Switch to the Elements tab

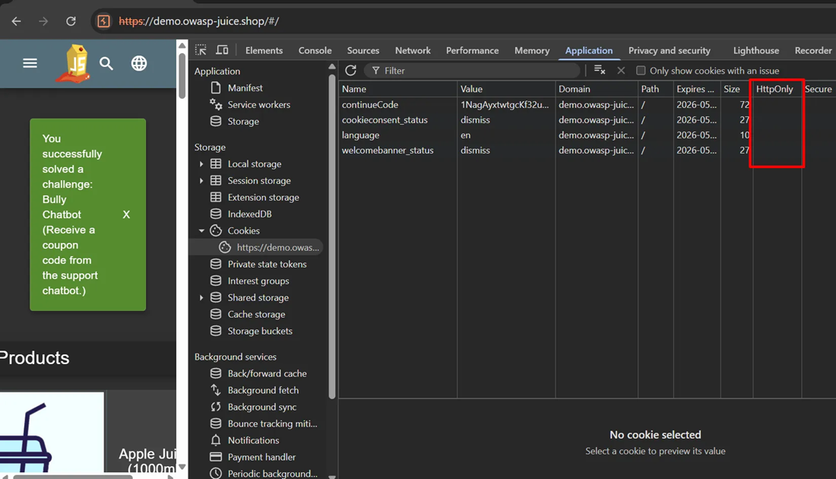pos(264,50)
